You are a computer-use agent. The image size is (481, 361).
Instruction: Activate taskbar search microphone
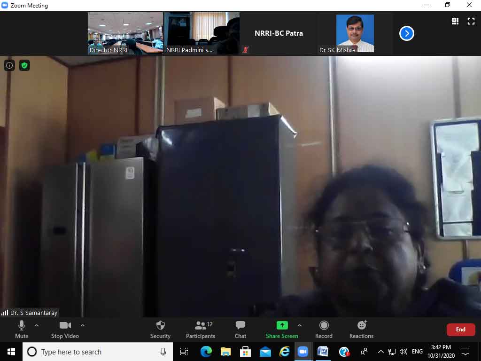[163, 352]
